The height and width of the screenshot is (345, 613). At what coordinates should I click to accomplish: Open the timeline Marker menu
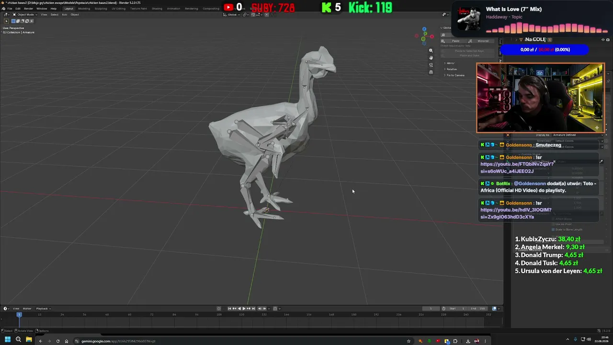(x=27, y=309)
